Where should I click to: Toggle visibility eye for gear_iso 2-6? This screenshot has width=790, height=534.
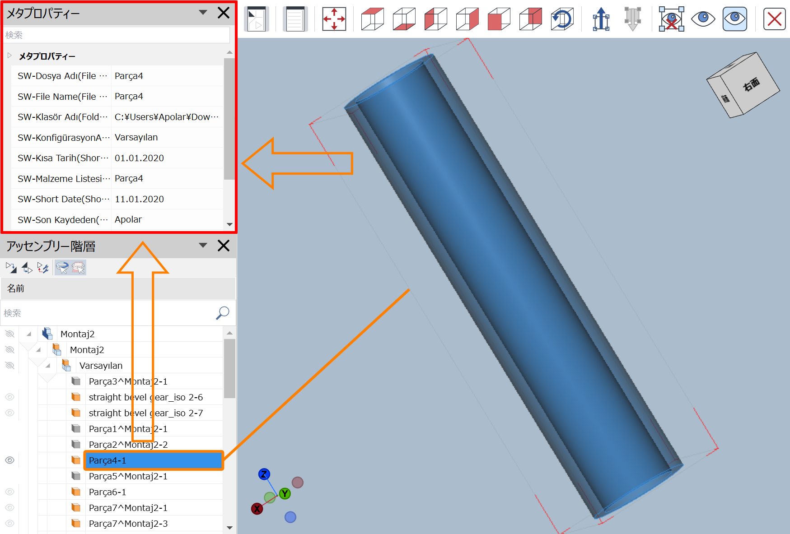click(x=9, y=397)
